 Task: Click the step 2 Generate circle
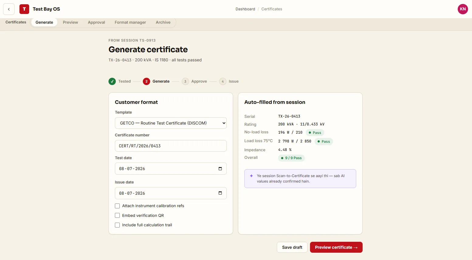[146, 81]
